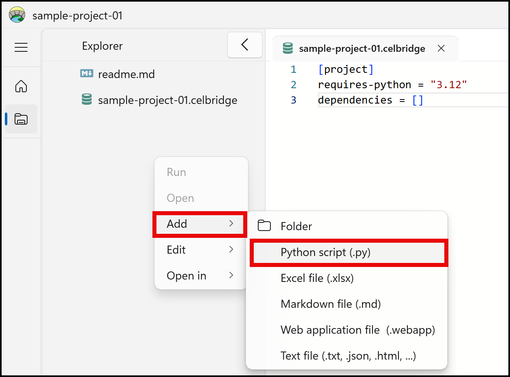Expand the Open in submenu
The width and height of the screenshot is (510, 377).
(x=201, y=275)
